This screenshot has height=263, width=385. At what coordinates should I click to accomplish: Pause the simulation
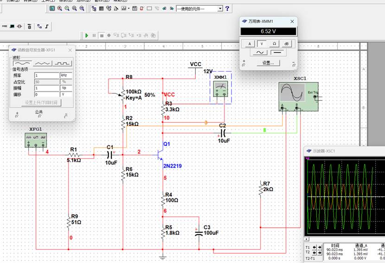94,35
